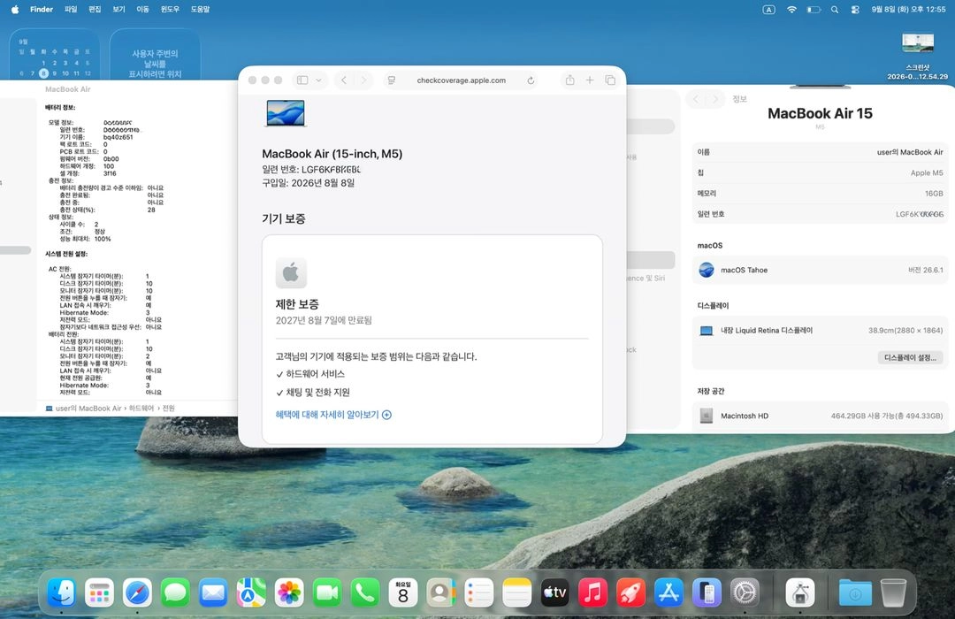Switch the input source in menu bar
Image resolution: width=955 pixels, height=619 pixels.
pos(769,9)
